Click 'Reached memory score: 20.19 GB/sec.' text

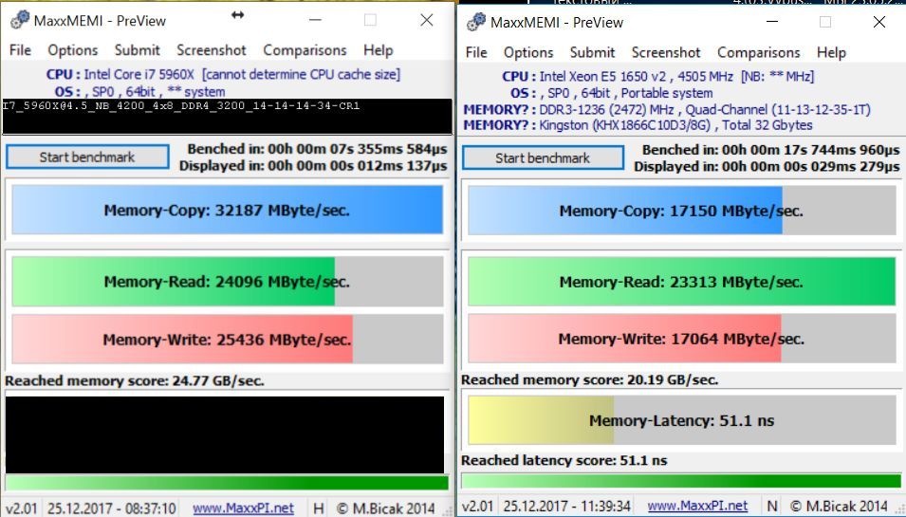(590, 379)
